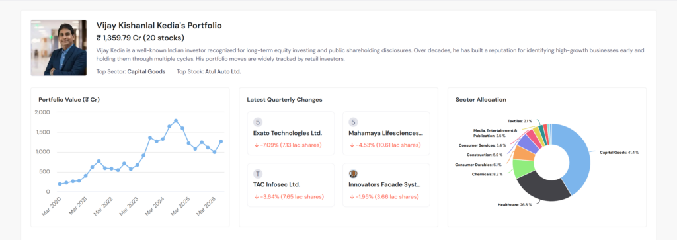Screen dimensions: 677x240
Task: Click the TAC Infosec 'T' avatar
Action: click(257, 174)
